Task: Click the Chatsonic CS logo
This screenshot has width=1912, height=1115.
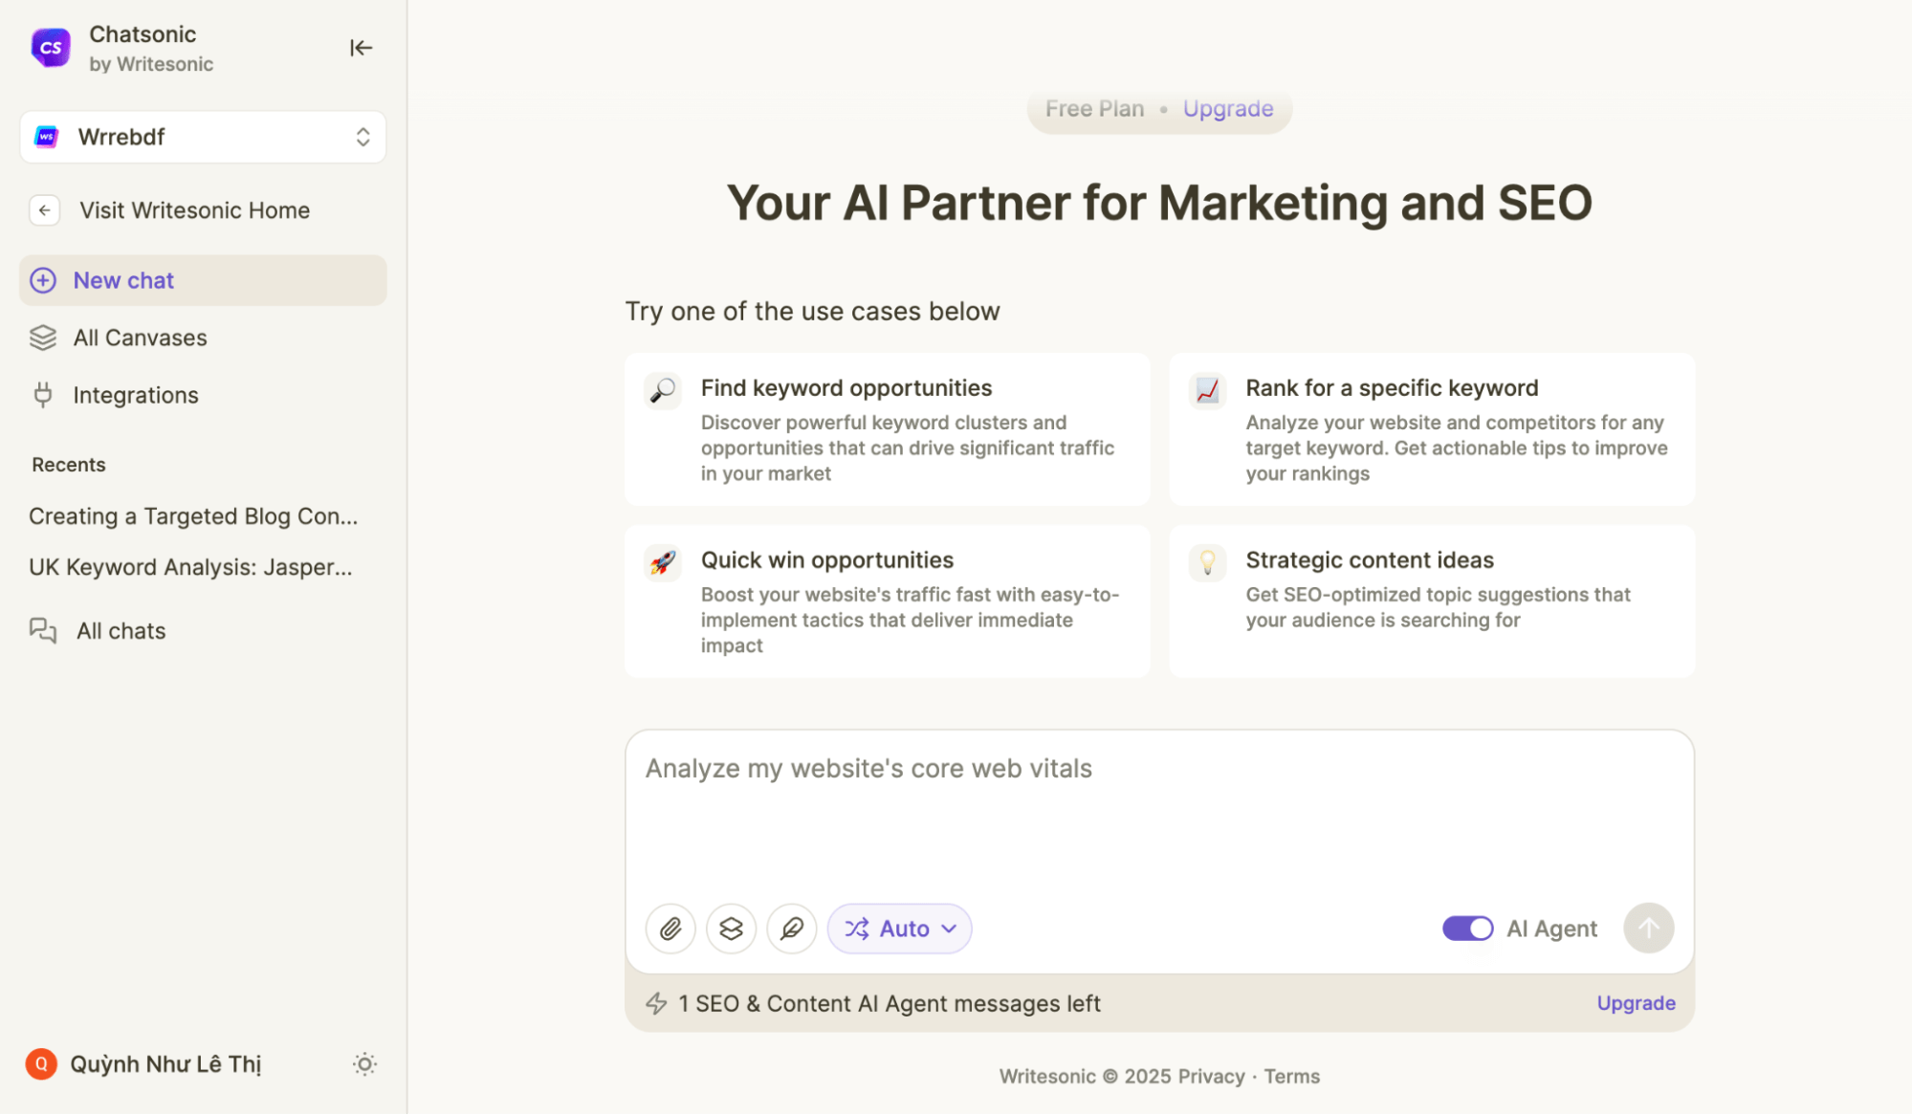Action: click(51, 48)
